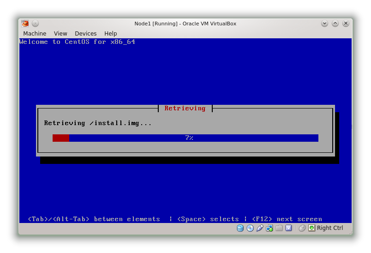Open the View menu
This screenshot has height=253, width=371.
coord(60,33)
